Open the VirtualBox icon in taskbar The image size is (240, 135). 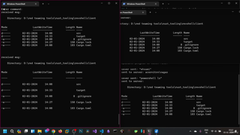point(67,131)
